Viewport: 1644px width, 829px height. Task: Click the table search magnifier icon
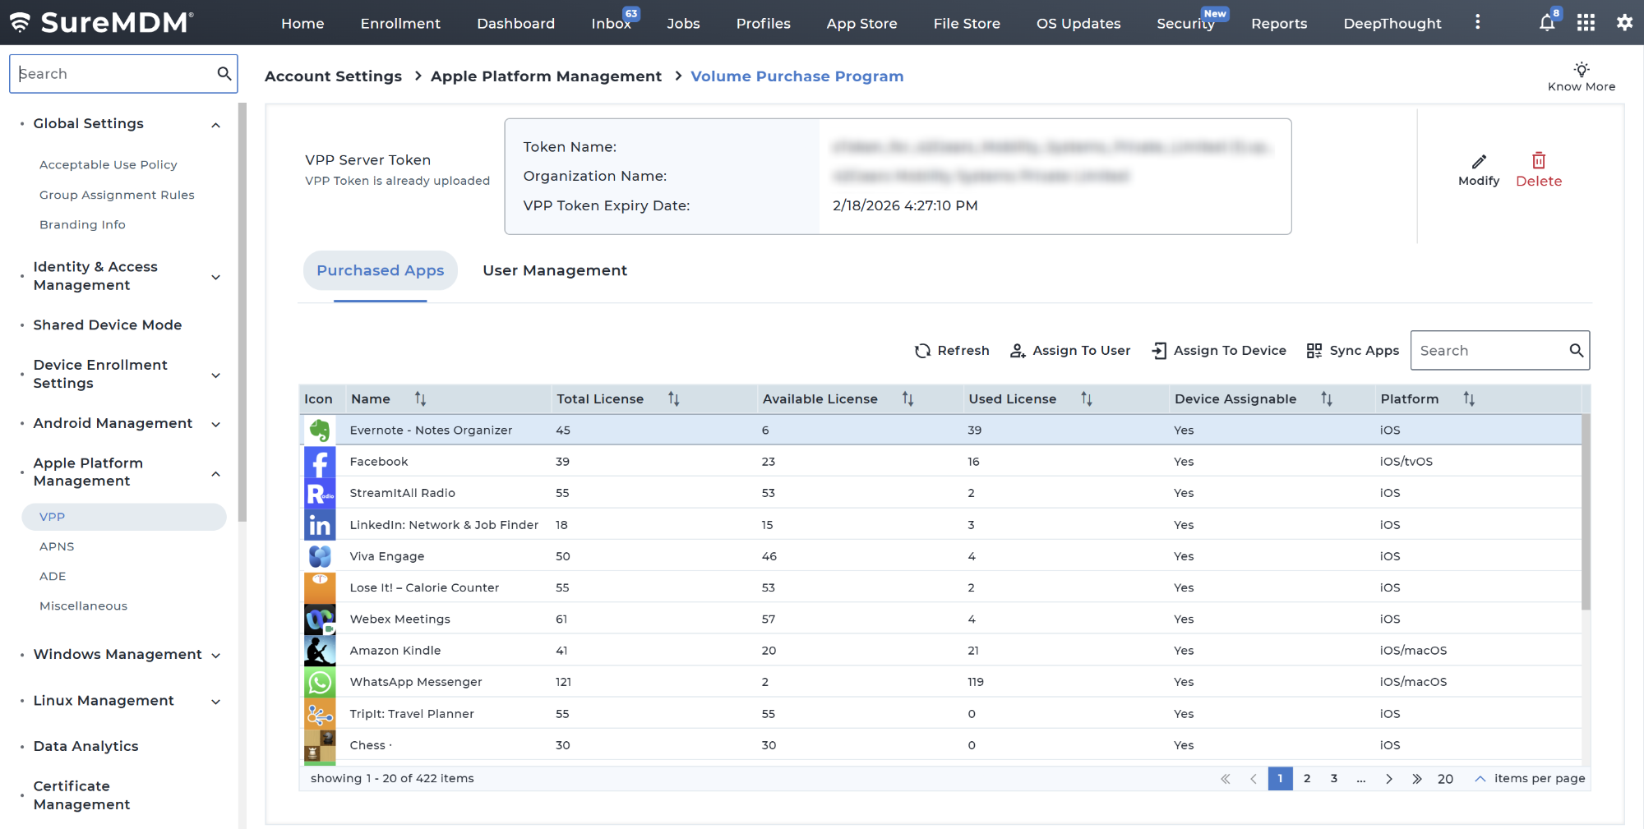click(x=1576, y=350)
